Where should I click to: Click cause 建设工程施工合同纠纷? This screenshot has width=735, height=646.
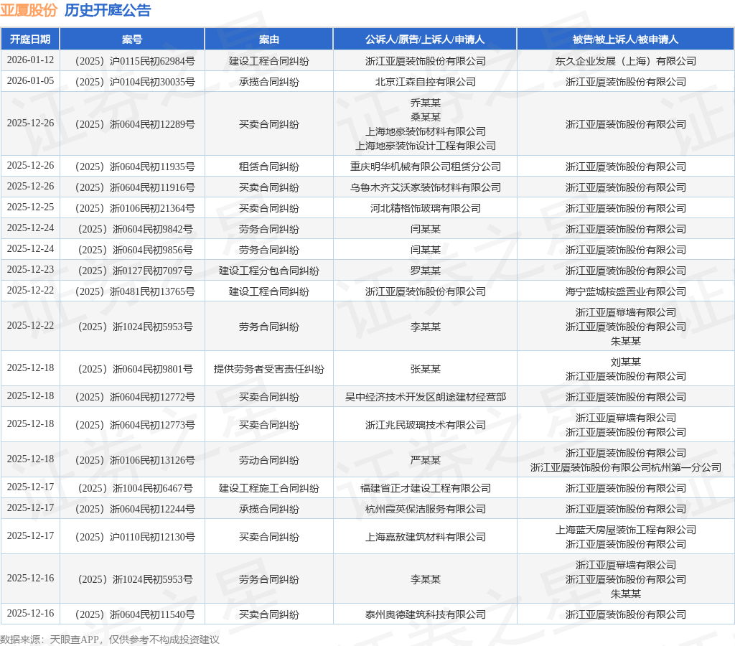pos(269,489)
